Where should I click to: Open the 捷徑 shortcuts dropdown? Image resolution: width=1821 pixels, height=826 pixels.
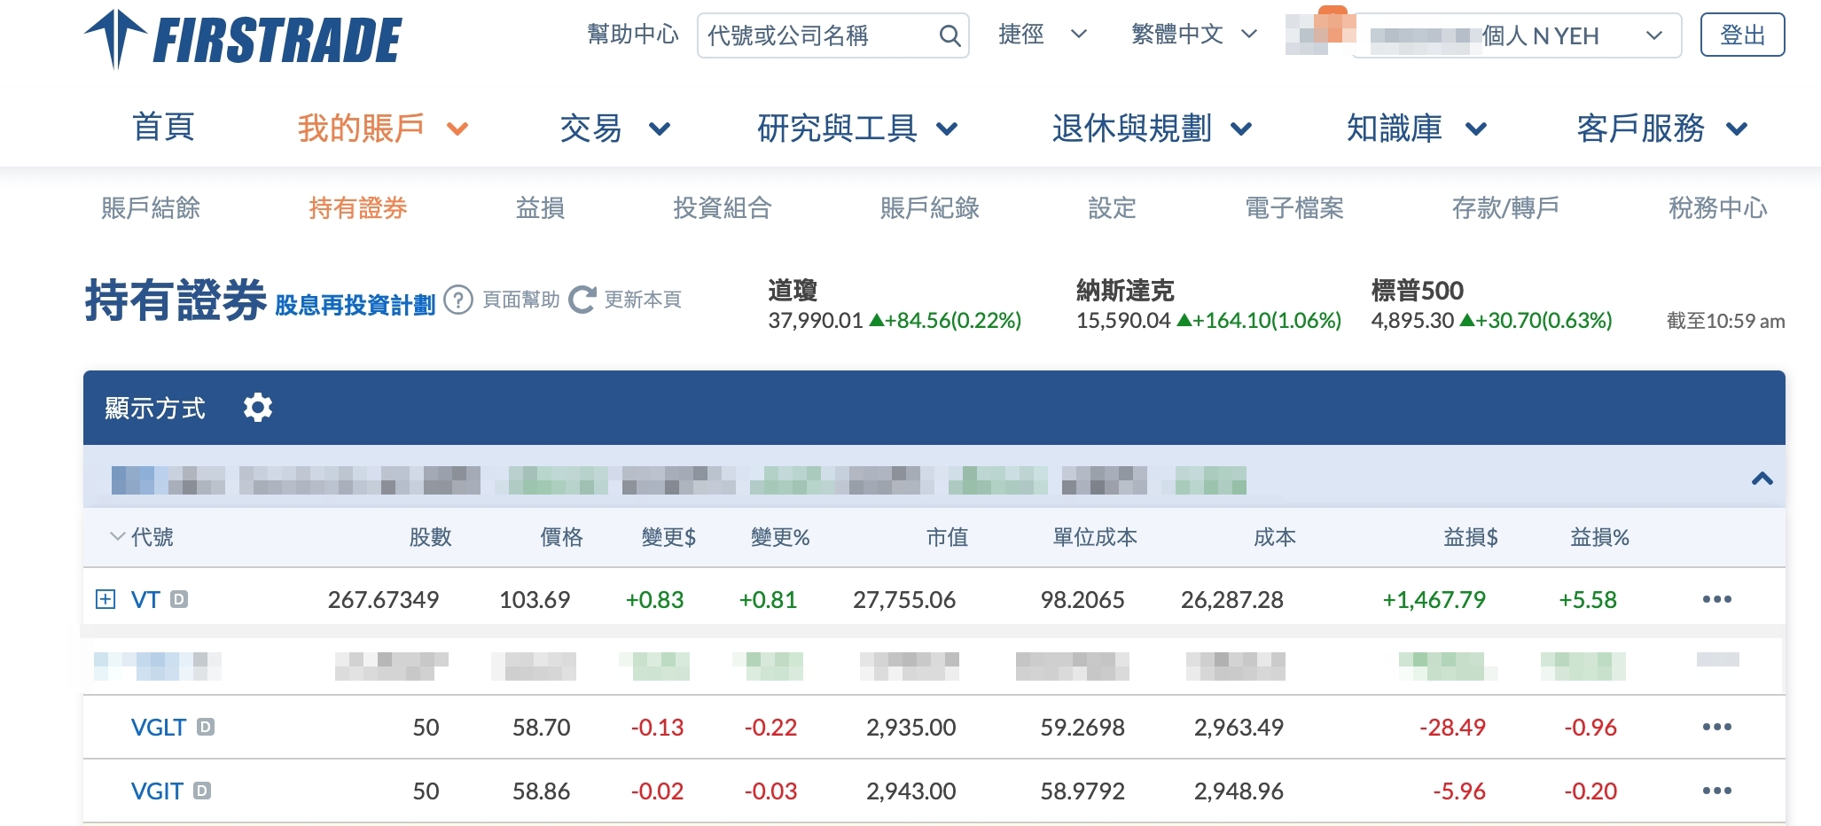(1043, 35)
